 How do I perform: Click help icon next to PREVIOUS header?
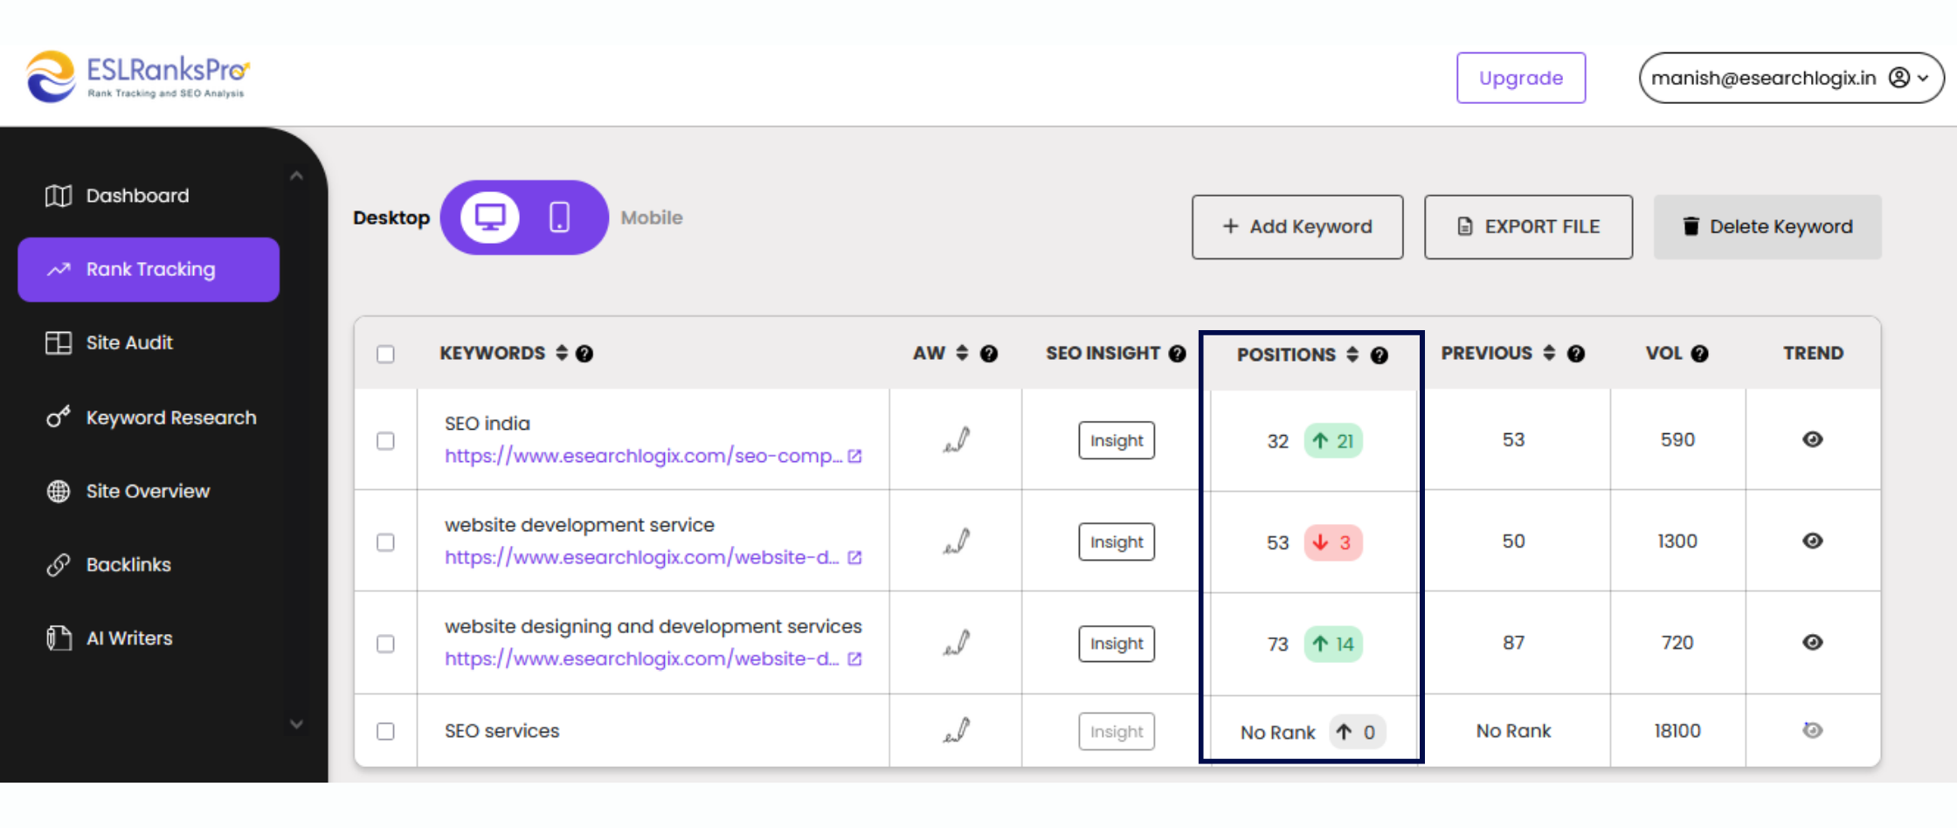1576,354
